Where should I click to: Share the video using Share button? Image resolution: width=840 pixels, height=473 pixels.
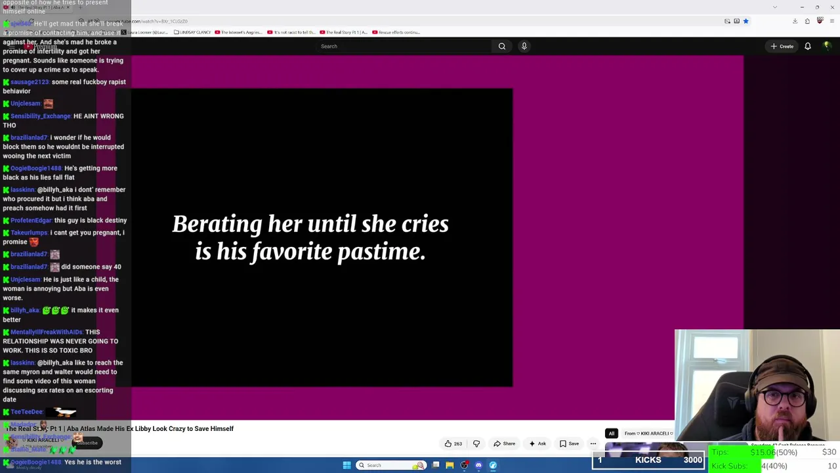(x=504, y=443)
